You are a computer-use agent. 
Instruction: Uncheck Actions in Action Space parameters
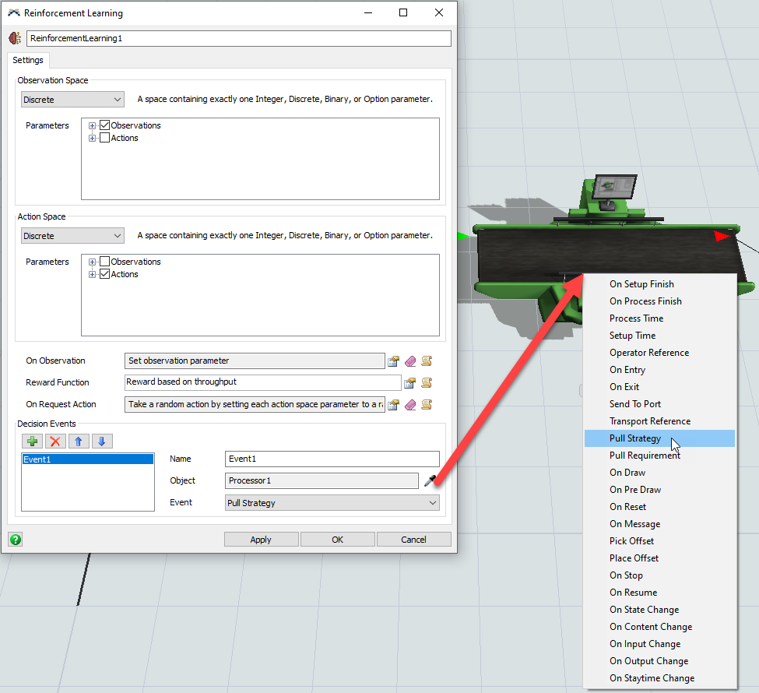pos(105,274)
